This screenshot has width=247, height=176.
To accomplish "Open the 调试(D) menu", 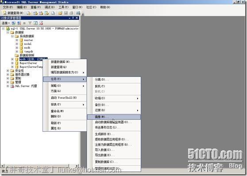I will tap(50, 7).
